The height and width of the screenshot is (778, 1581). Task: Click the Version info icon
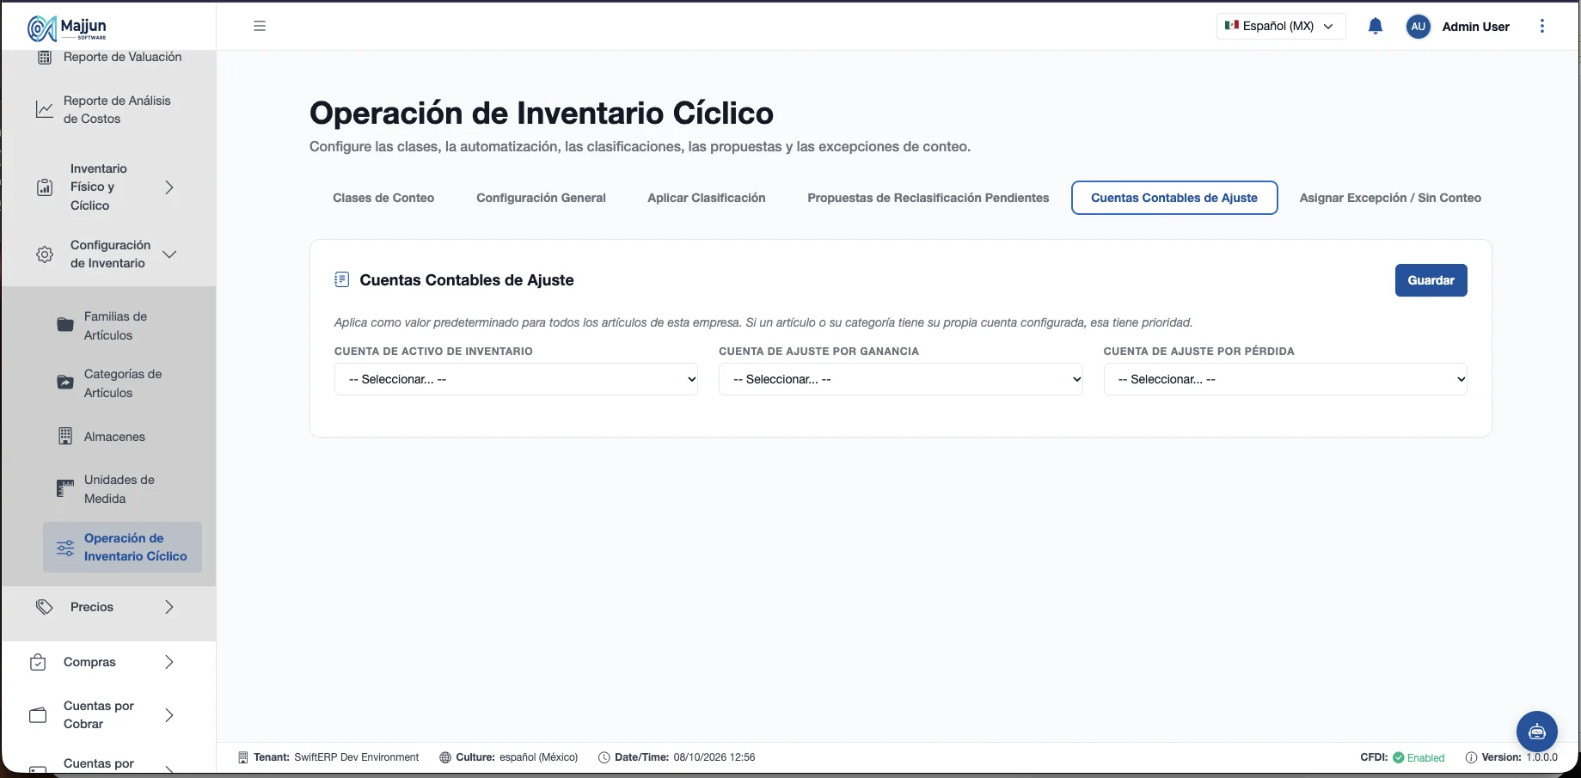[1471, 757]
